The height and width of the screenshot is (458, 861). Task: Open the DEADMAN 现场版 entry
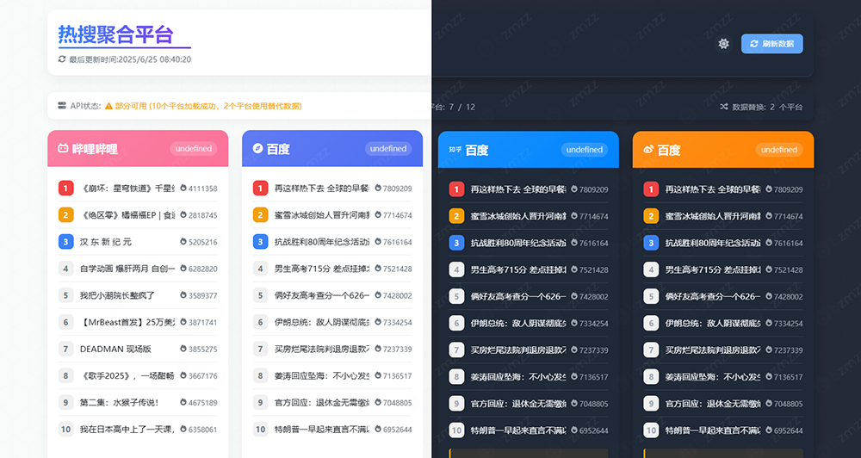coord(115,349)
